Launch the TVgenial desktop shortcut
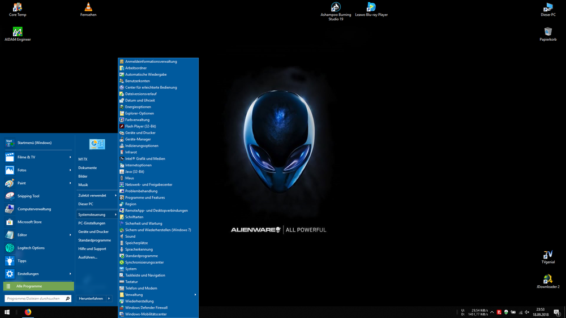This screenshot has width=566, height=318. point(547,256)
